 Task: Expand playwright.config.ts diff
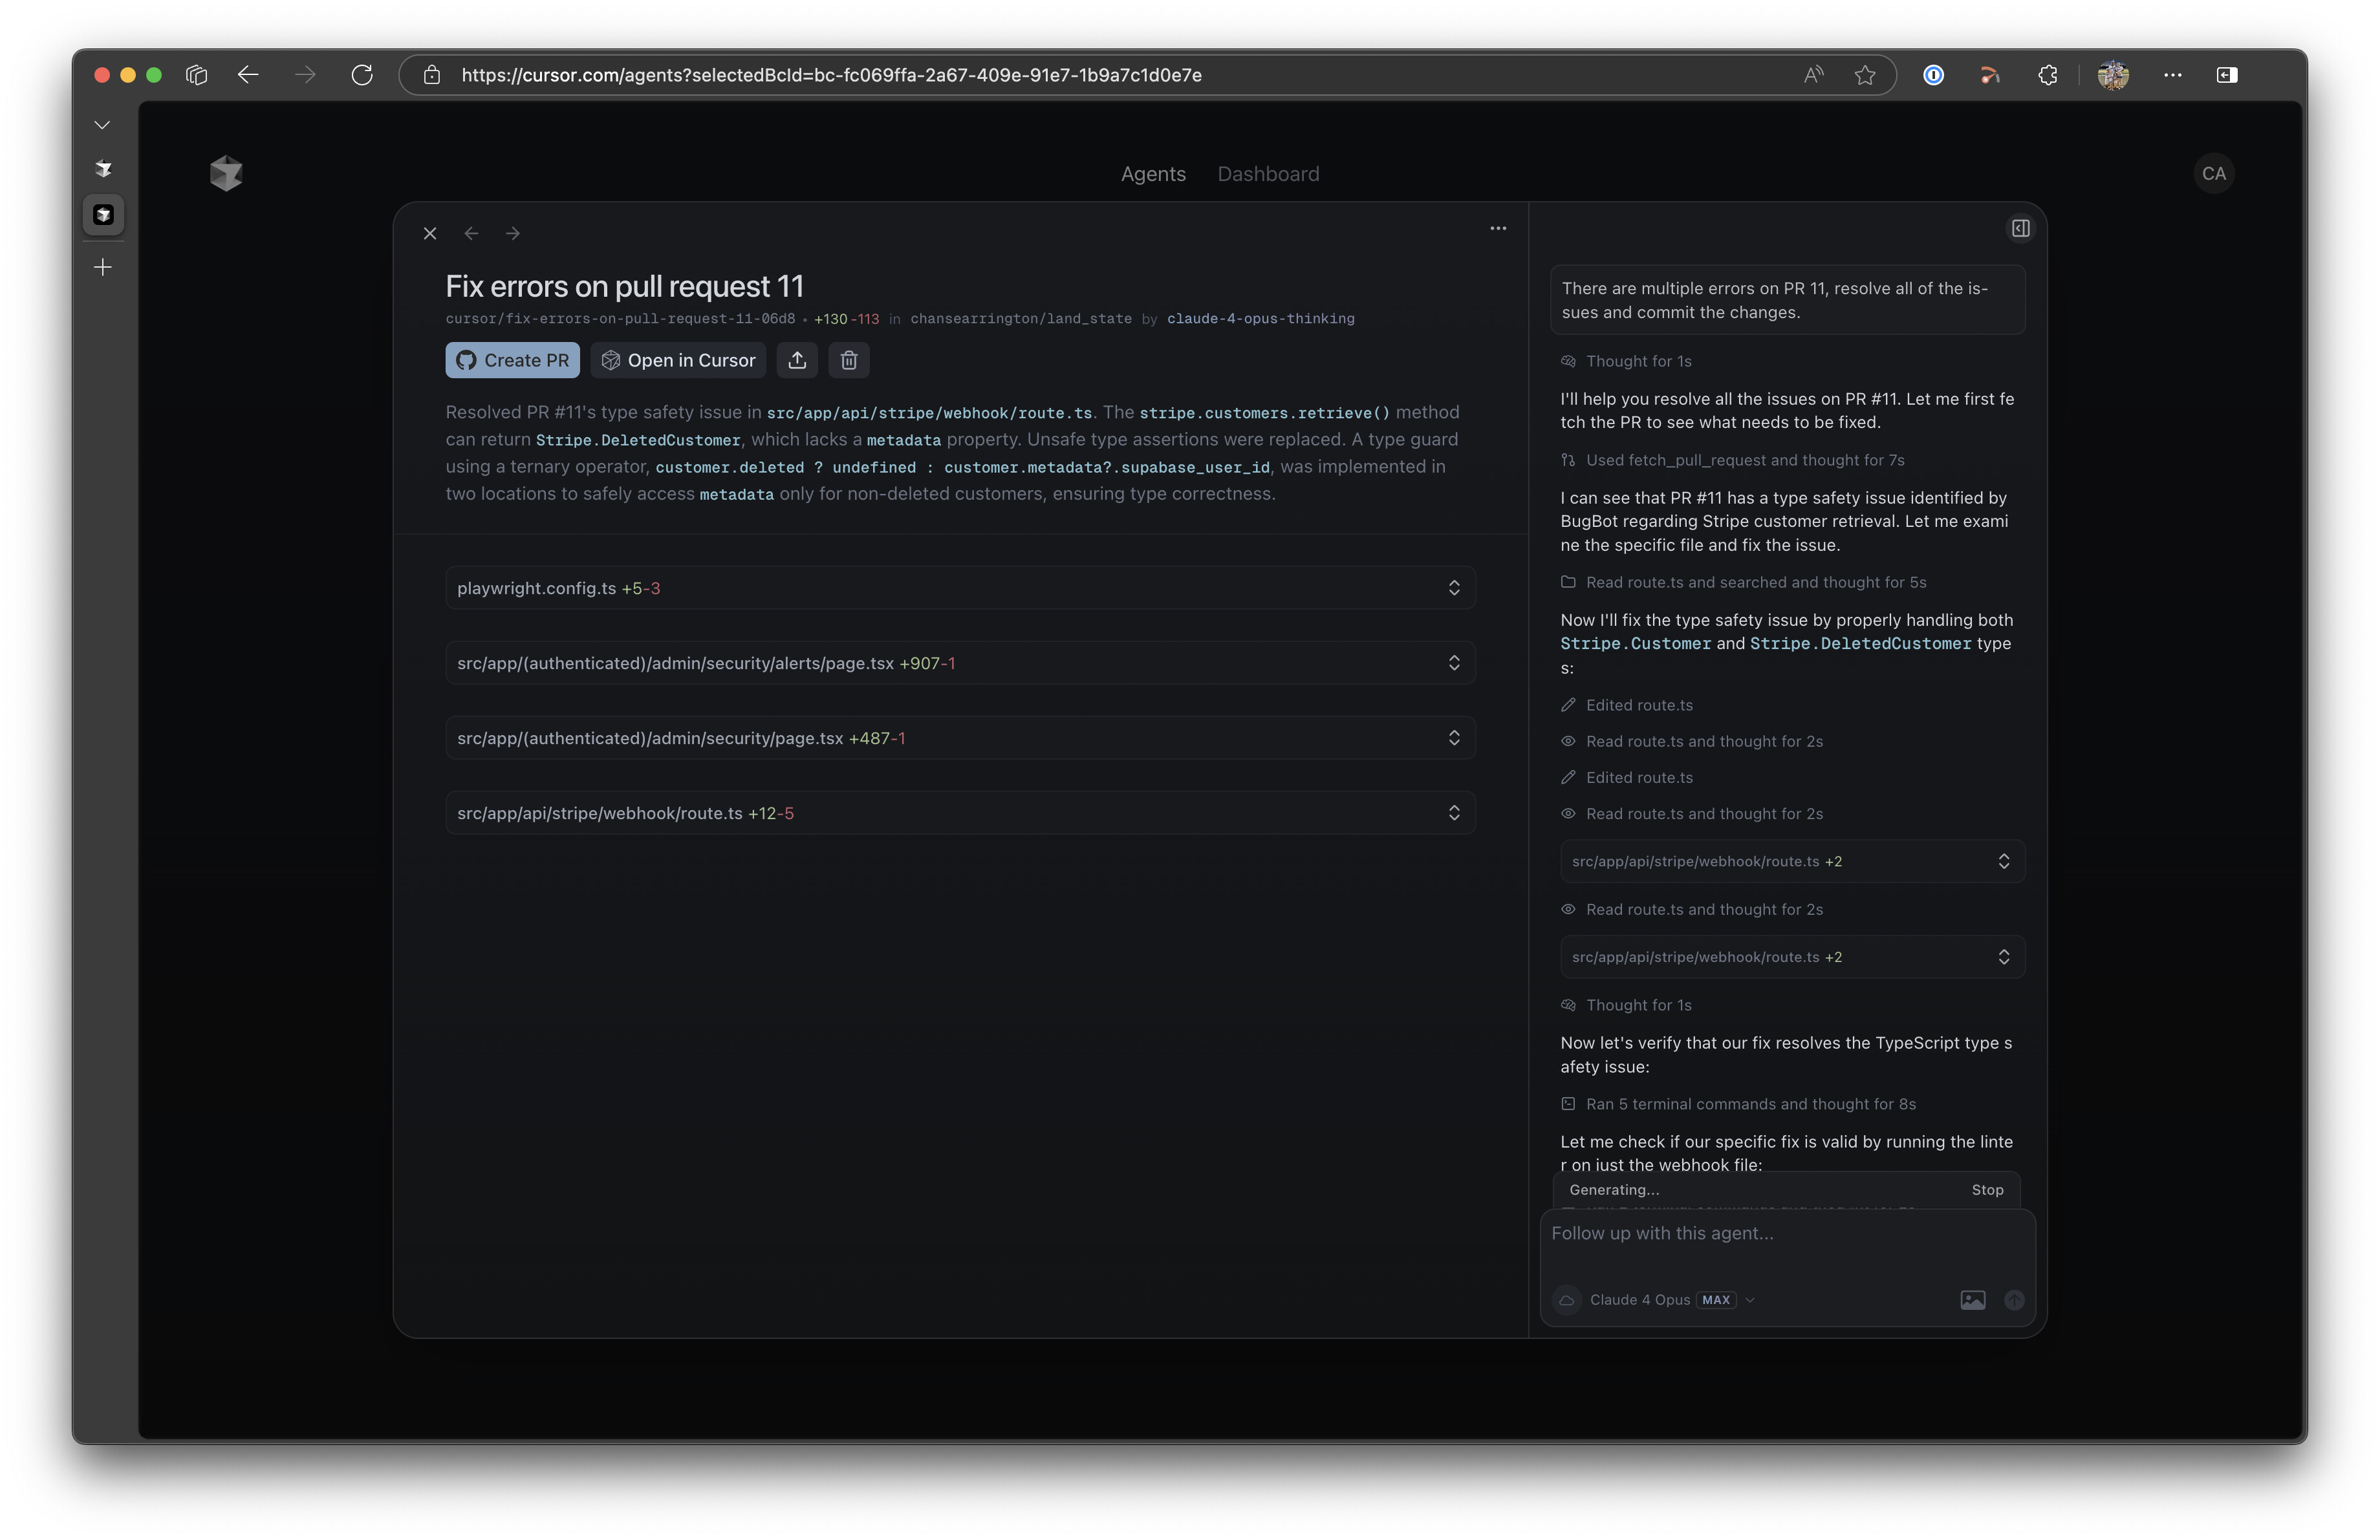960,588
